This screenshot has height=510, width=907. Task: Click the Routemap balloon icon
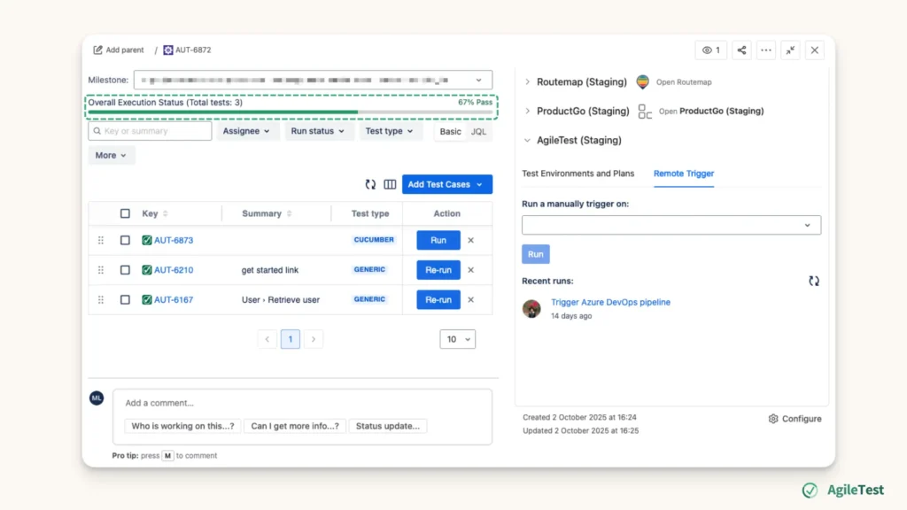pyautogui.click(x=643, y=81)
